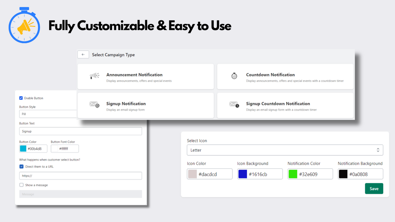
Task: Click the stopwatch icon on Countdown Notification
Action: 234,76
